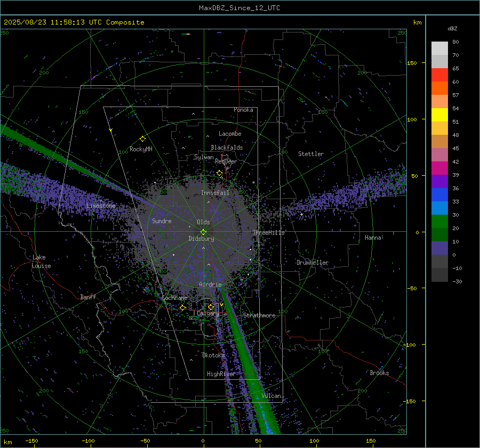The image size is (480, 448).
Task: Click the ThreeHills label
Action: click(269, 233)
